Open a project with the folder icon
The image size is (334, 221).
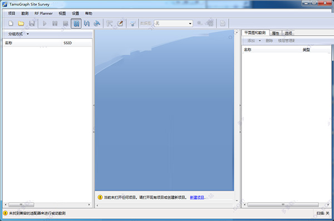point(21,23)
